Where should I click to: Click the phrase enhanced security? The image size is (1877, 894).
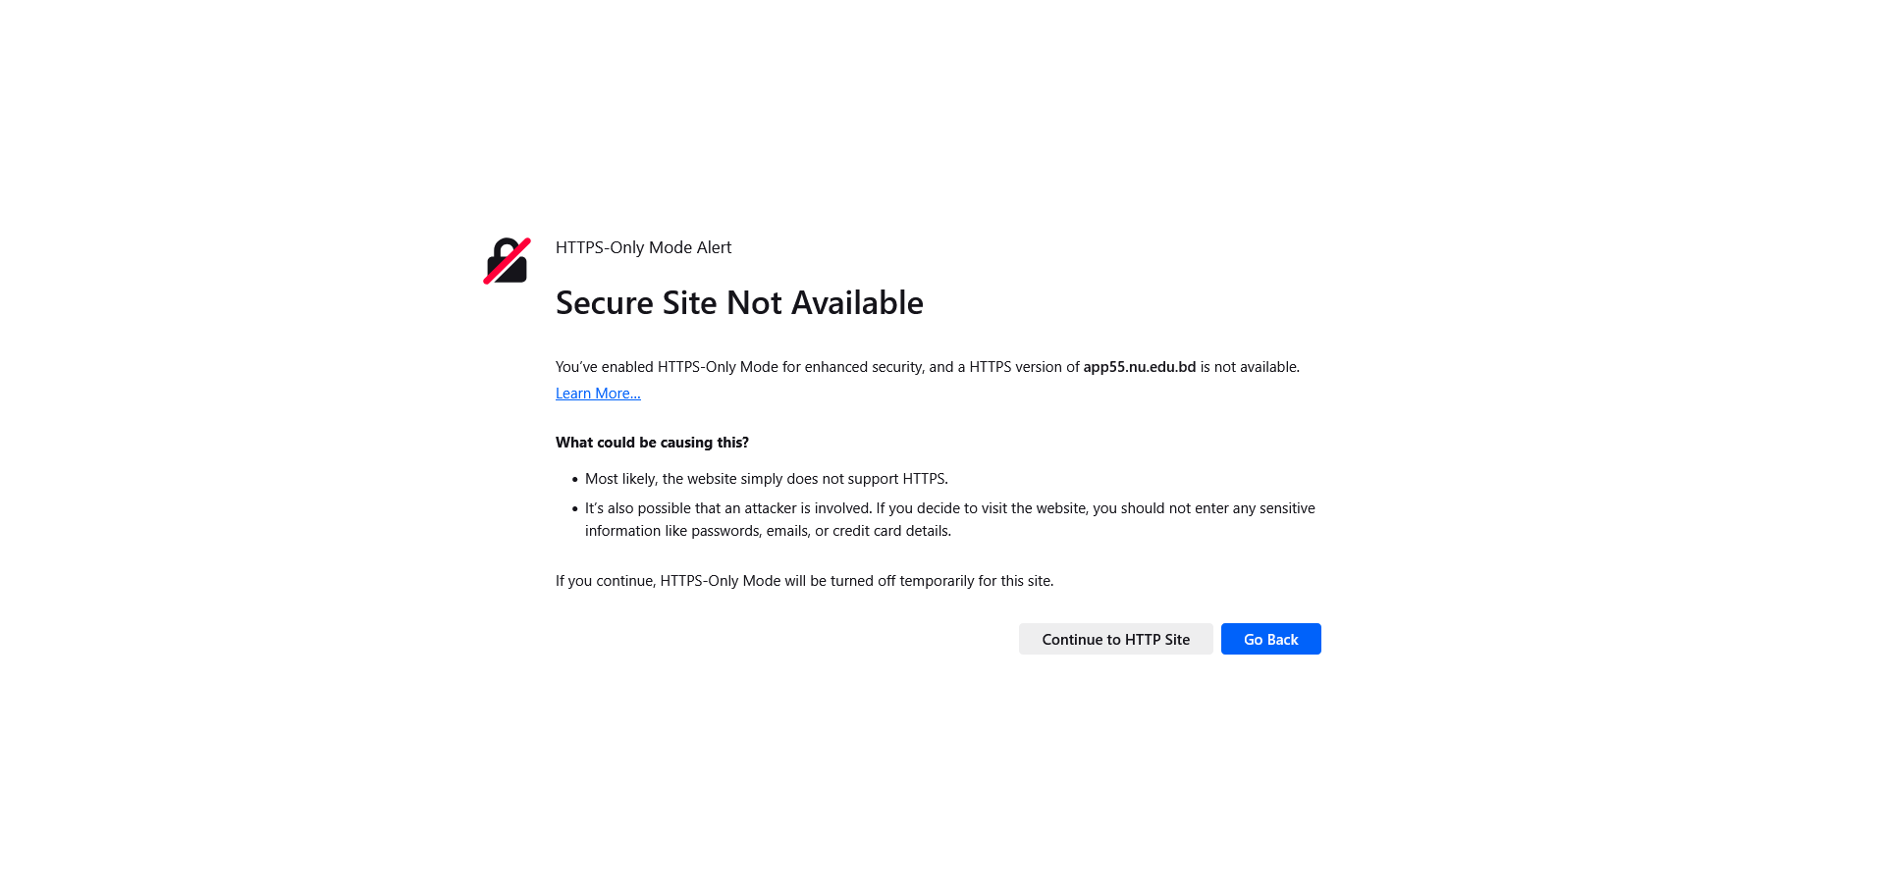coord(865,367)
